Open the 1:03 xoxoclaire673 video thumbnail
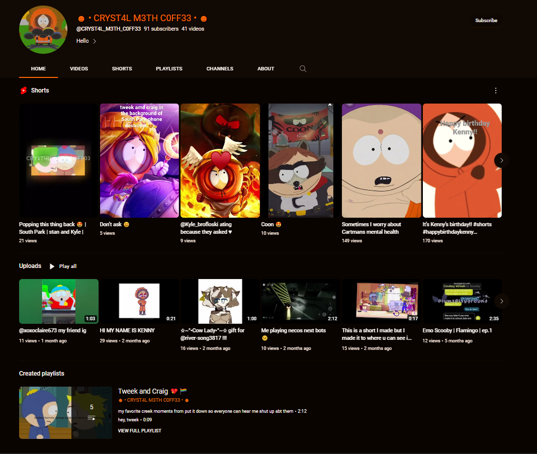 [x=58, y=301]
